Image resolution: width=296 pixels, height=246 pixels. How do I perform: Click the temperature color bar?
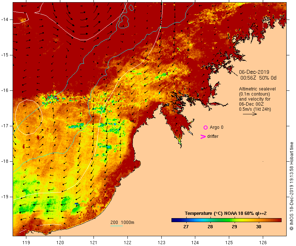[x=227, y=220]
